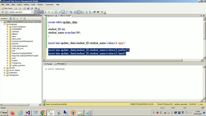Select Results to Grid output mode
The width and height of the screenshot is (206, 116).
[79, 12]
